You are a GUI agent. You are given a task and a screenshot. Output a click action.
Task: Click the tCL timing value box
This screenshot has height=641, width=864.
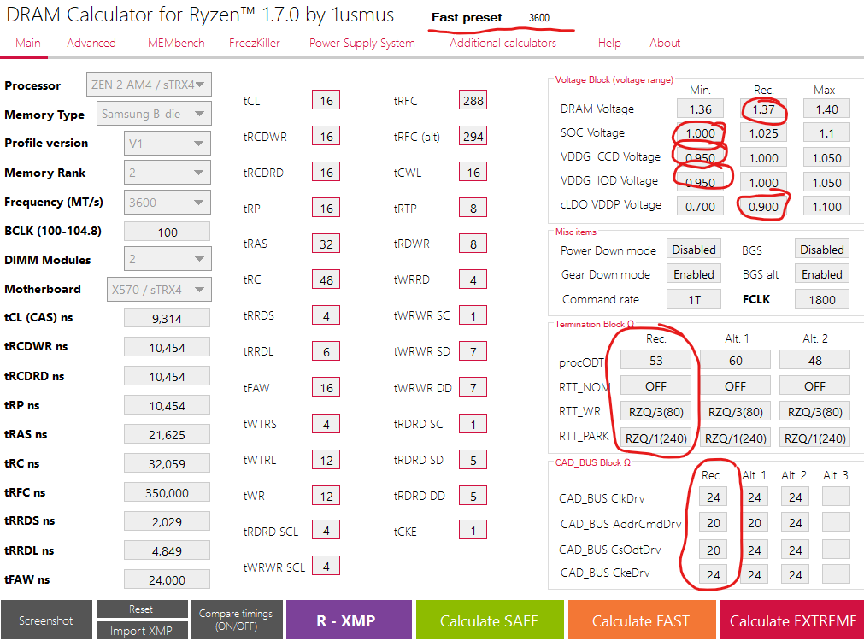pos(326,100)
